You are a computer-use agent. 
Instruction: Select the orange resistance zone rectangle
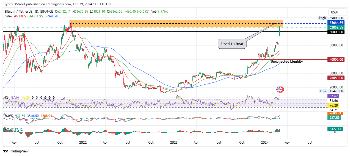177,23
